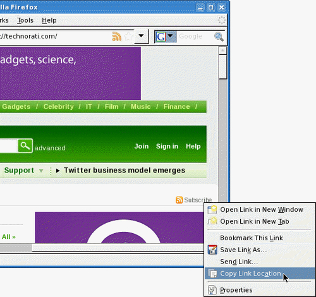Click the Sign in link
The width and height of the screenshot is (316, 297).
coord(167,146)
